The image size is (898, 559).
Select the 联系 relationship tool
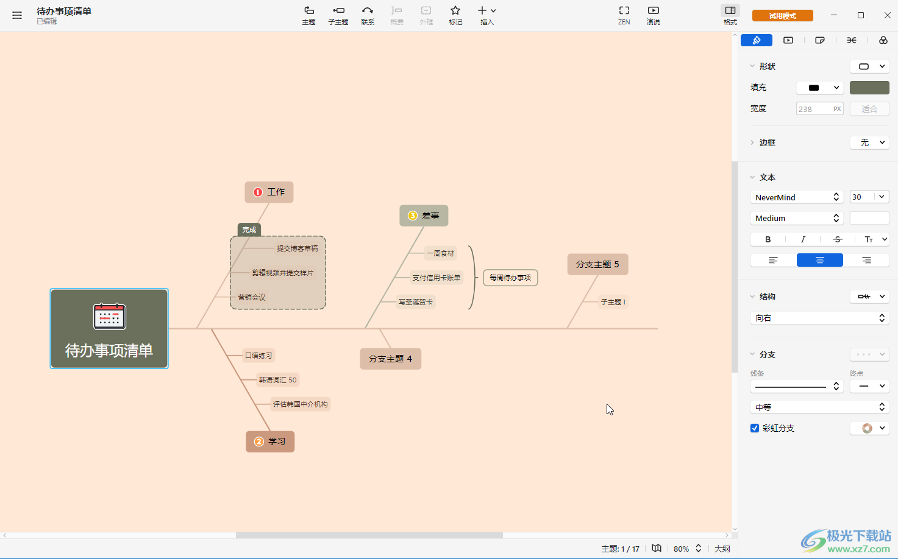[x=368, y=15]
